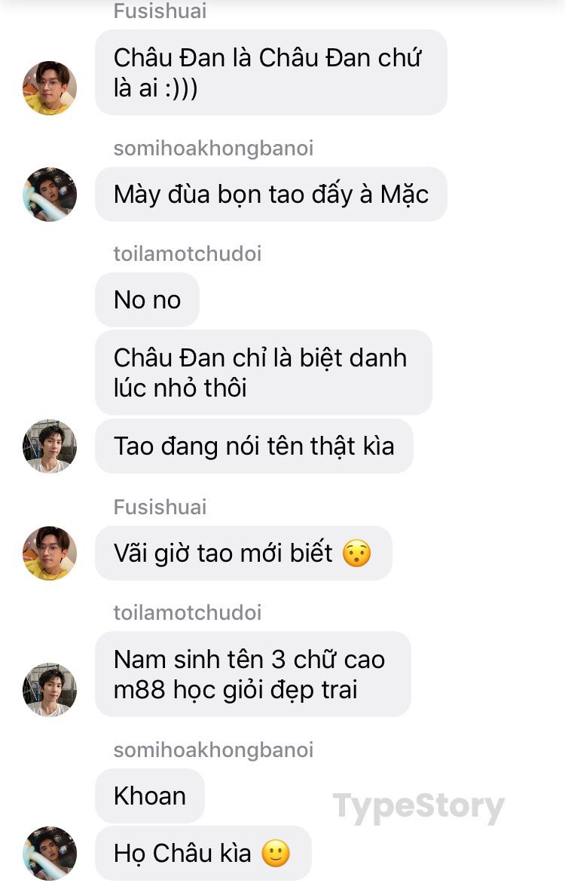Open somihoakhongbanoi's avatar next to 'Mày đùa' message

point(50,195)
